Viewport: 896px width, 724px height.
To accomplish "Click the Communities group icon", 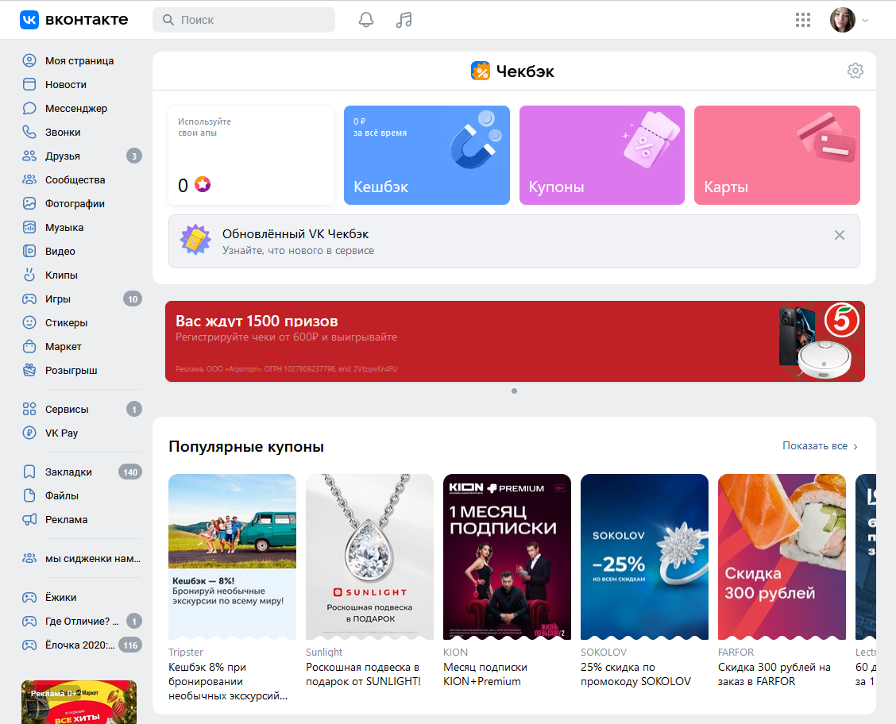I will click(29, 180).
